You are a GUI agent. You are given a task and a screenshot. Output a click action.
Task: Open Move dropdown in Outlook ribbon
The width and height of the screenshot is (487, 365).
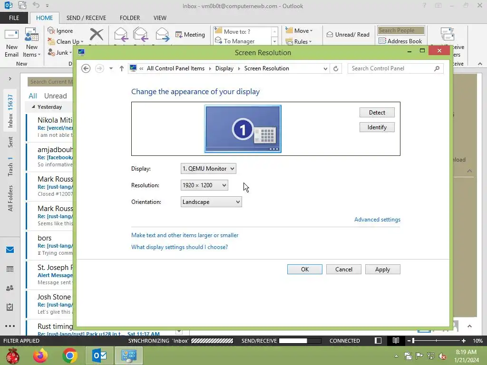point(299,31)
